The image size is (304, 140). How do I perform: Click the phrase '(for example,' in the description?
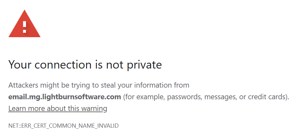click(x=142, y=97)
